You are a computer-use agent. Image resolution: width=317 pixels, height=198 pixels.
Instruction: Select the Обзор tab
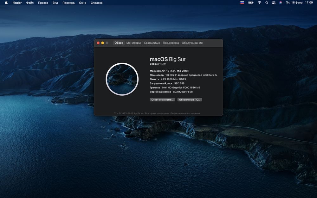point(119,43)
